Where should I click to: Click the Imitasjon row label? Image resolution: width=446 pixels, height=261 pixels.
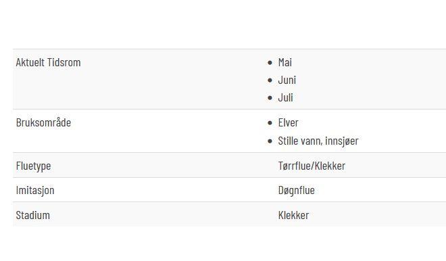point(35,190)
